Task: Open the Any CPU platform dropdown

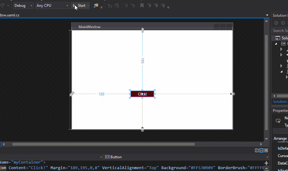Action: click(x=52, y=6)
